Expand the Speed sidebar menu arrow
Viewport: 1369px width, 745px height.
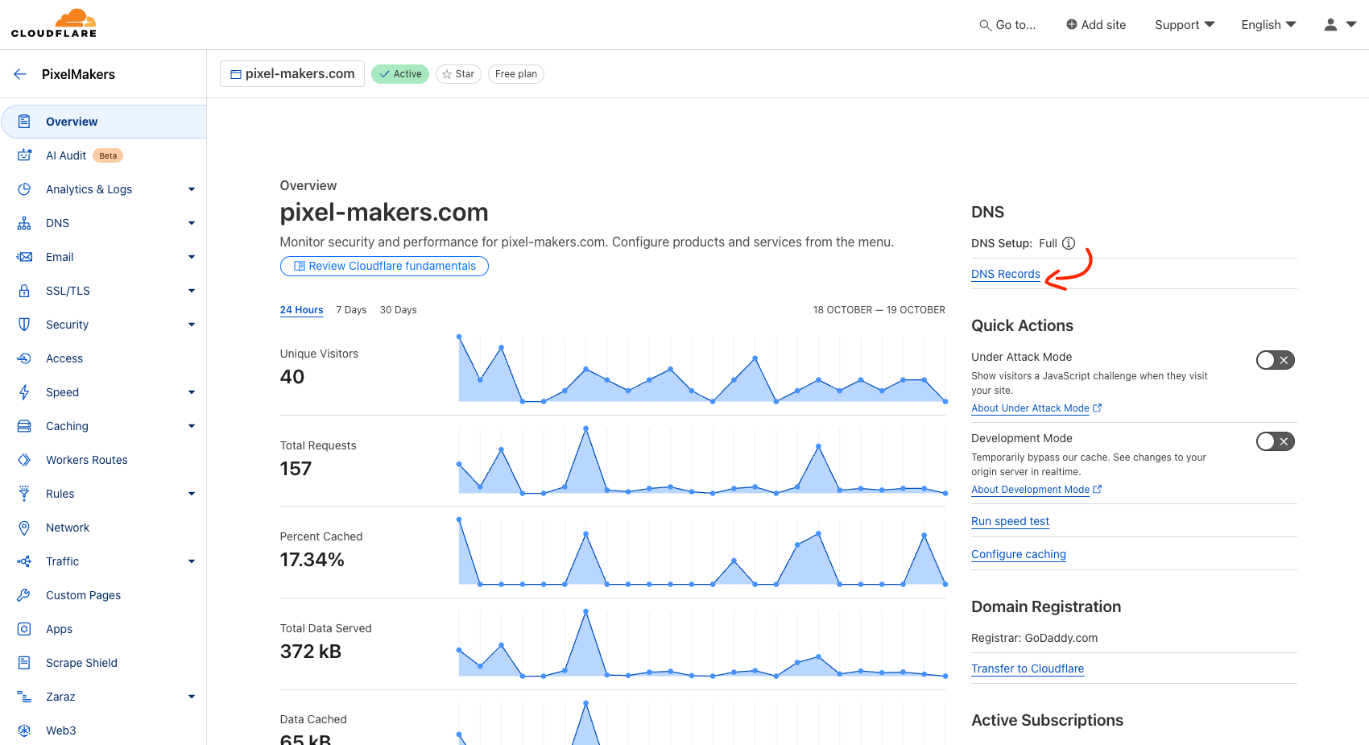[x=192, y=392]
